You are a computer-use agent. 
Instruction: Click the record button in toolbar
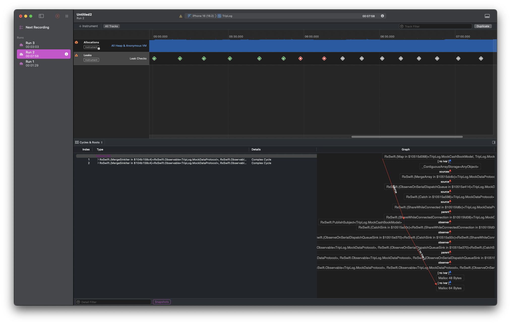click(x=57, y=16)
